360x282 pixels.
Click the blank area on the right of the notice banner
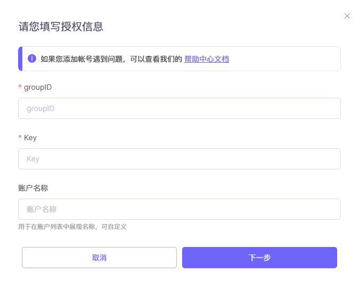click(285, 58)
